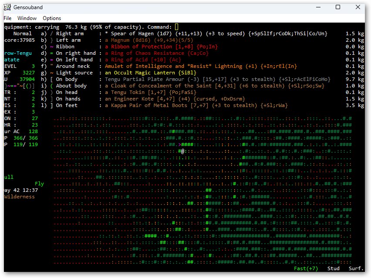Click the 'Full' hunger status
Image resolution: width=371 pixels, height=278 pixels.
tap(9, 177)
